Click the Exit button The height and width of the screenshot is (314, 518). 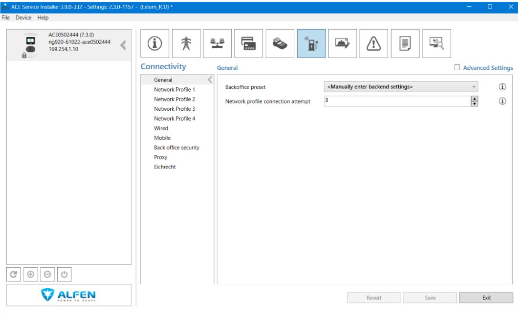coord(486,298)
